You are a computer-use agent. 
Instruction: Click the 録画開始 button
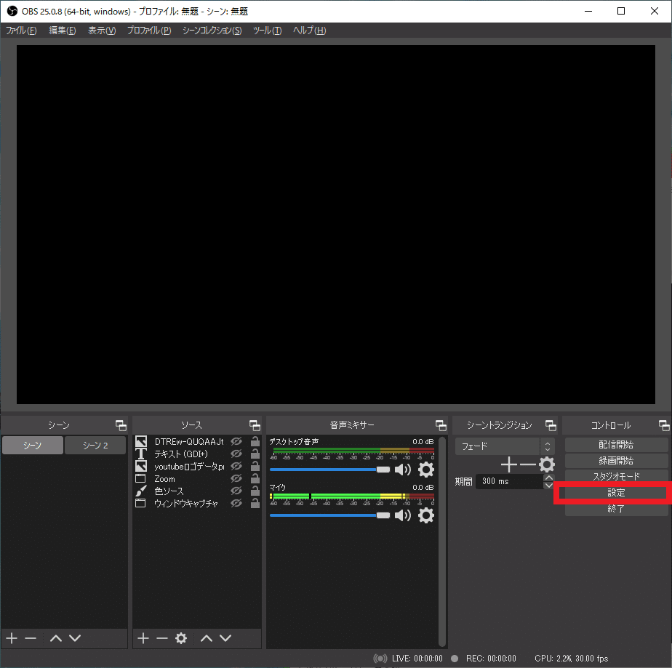(x=616, y=461)
